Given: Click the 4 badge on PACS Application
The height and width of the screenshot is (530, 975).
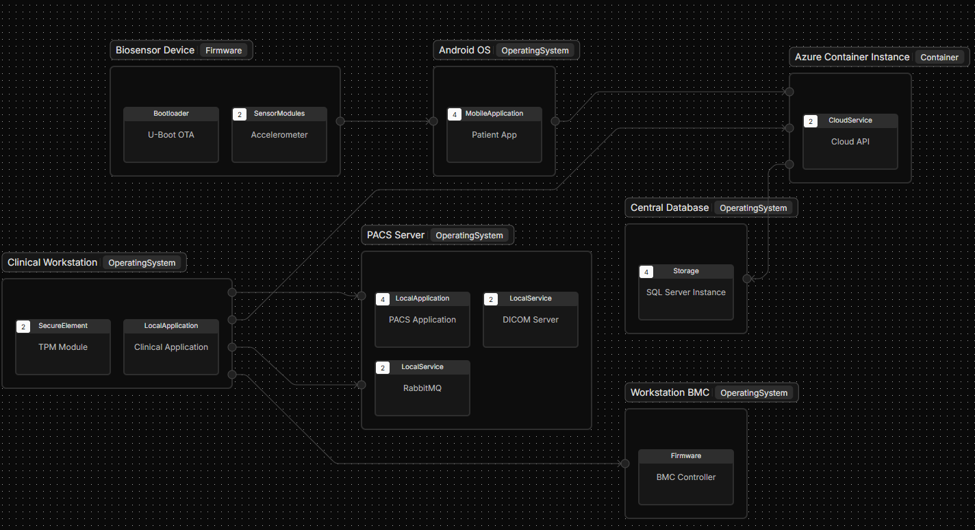Looking at the screenshot, I should point(383,299).
